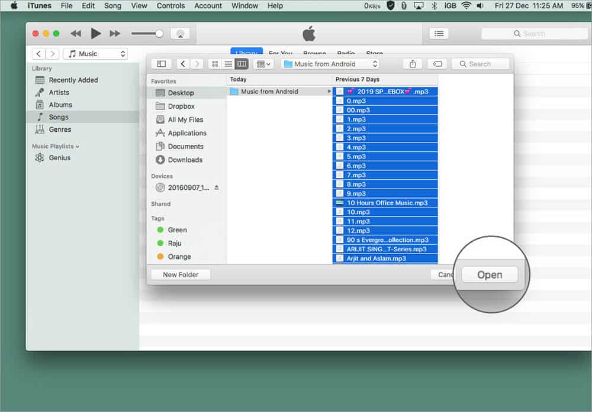Viewport: 592px width, 412px height.
Task: Select the 5.mp3 file
Action: pos(385,157)
